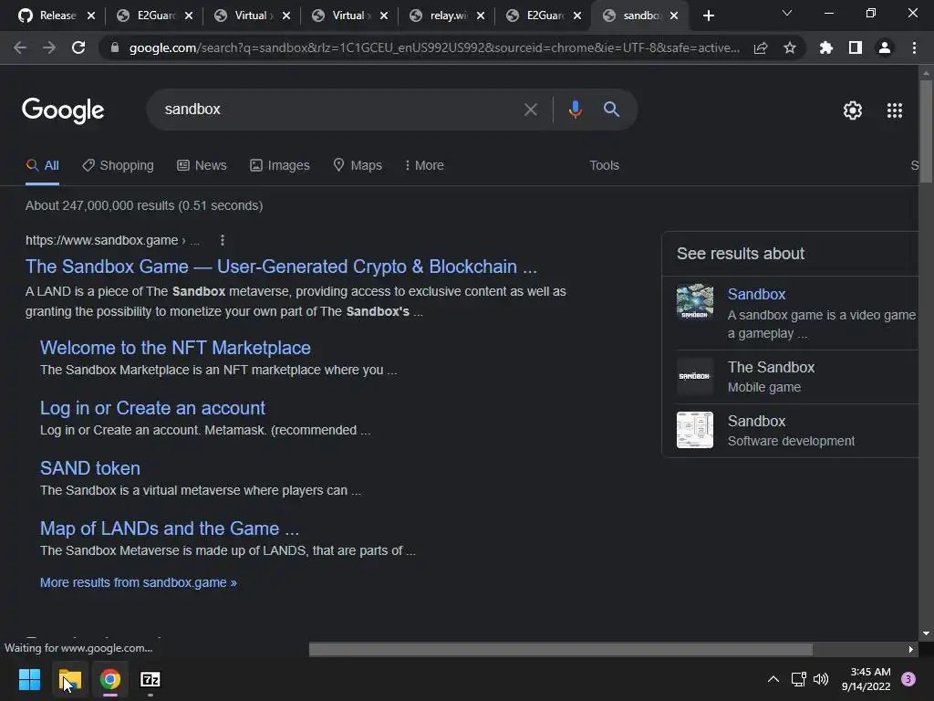Image resolution: width=934 pixels, height=701 pixels.
Task: Share this page icon in address bar
Action: coord(761,48)
